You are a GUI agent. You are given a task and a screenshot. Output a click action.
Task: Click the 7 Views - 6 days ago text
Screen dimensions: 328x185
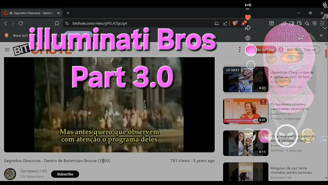point(285,118)
